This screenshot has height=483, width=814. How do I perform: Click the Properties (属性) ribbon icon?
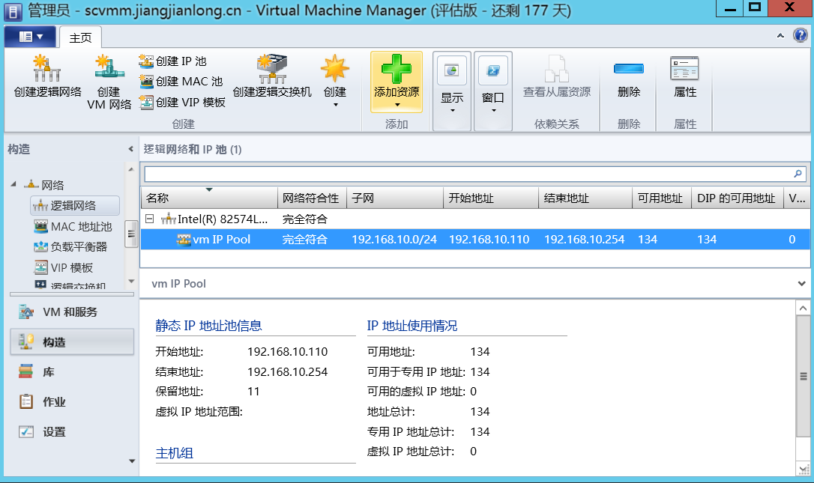coord(685,76)
